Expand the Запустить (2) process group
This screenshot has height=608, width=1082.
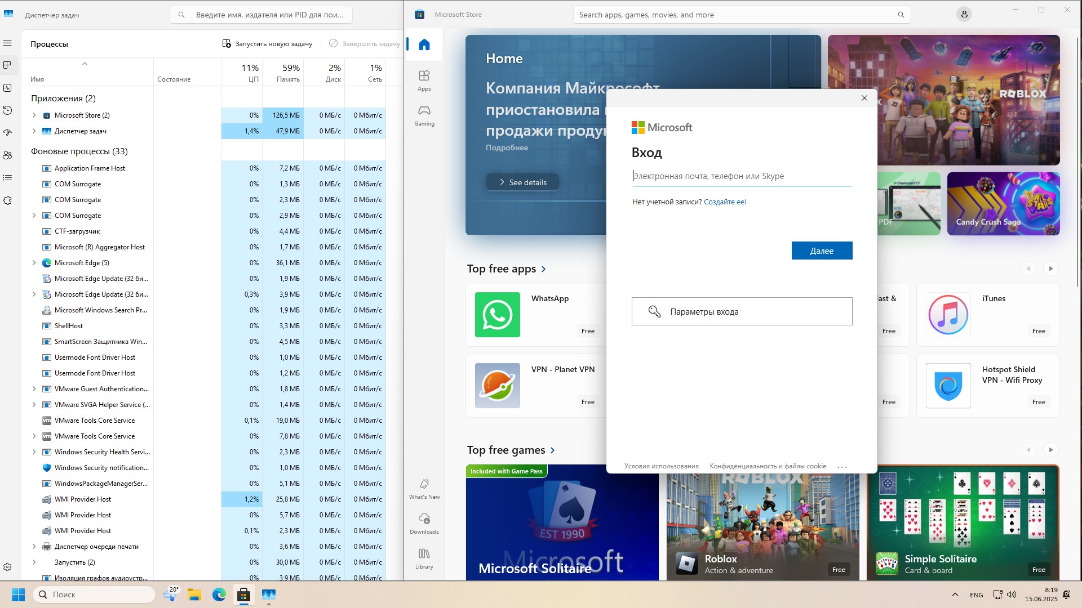pyautogui.click(x=34, y=562)
